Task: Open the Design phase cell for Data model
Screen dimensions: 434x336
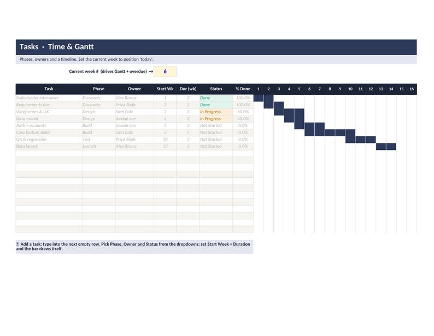Action: [98, 119]
